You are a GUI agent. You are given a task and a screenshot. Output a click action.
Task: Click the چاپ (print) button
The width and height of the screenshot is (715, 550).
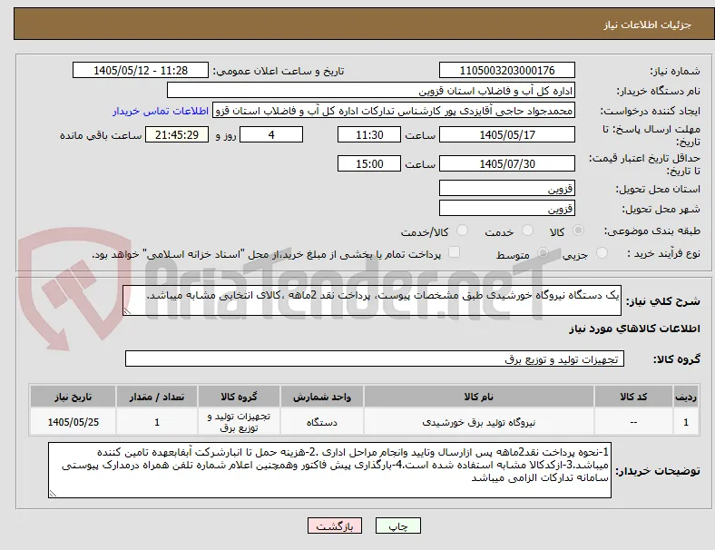(x=397, y=525)
